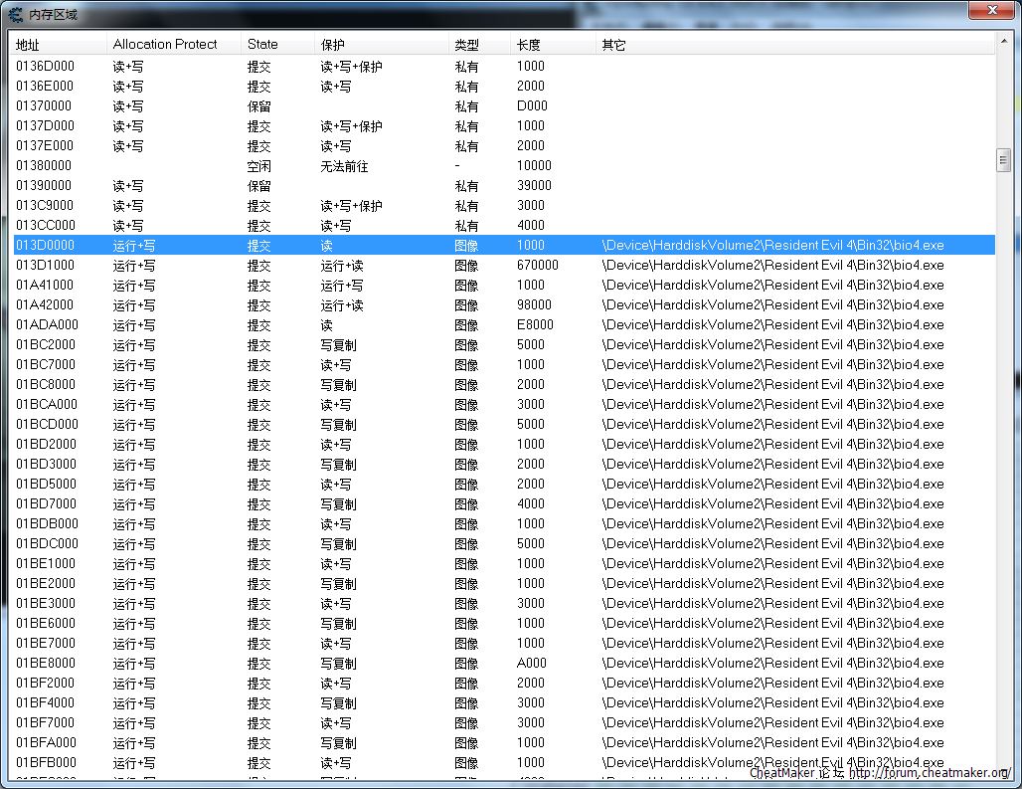This screenshot has height=789, width=1022.
Task: Select the free region row 01380000
Action: [45, 165]
